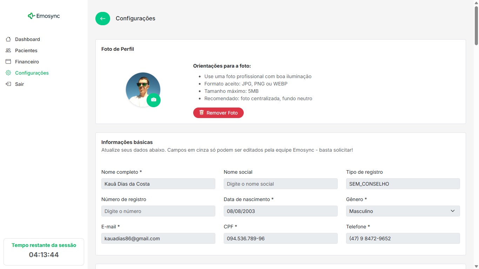
Task: Go to Pacientes in sidebar
Action: click(x=26, y=50)
